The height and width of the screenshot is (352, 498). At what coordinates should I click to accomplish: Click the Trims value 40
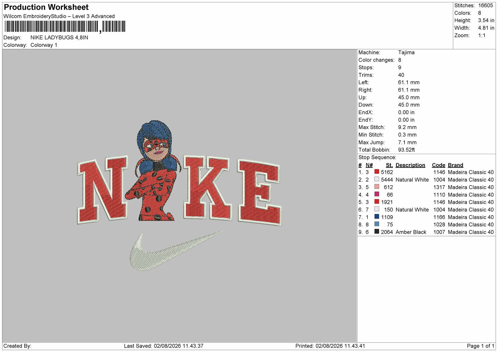[x=401, y=75]
